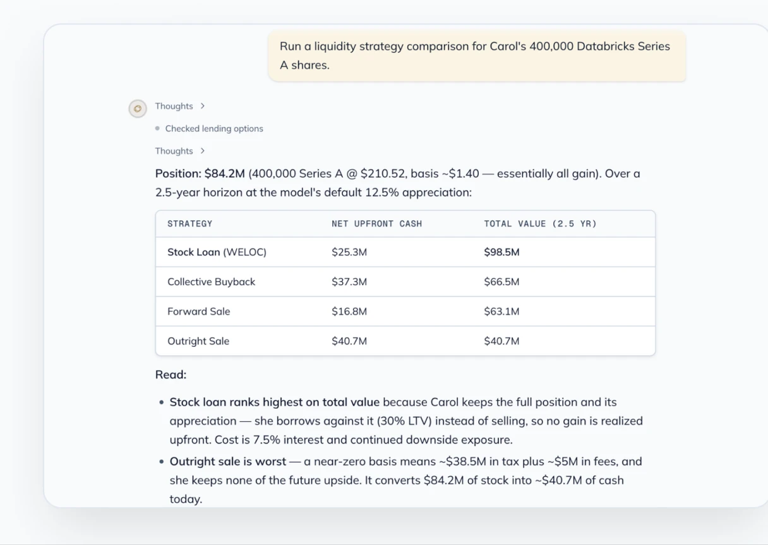The image size is (768, 545).
Task: Click the Outright Sale $40.7M upfront cash cell
Action: click(x=349, y=341)
